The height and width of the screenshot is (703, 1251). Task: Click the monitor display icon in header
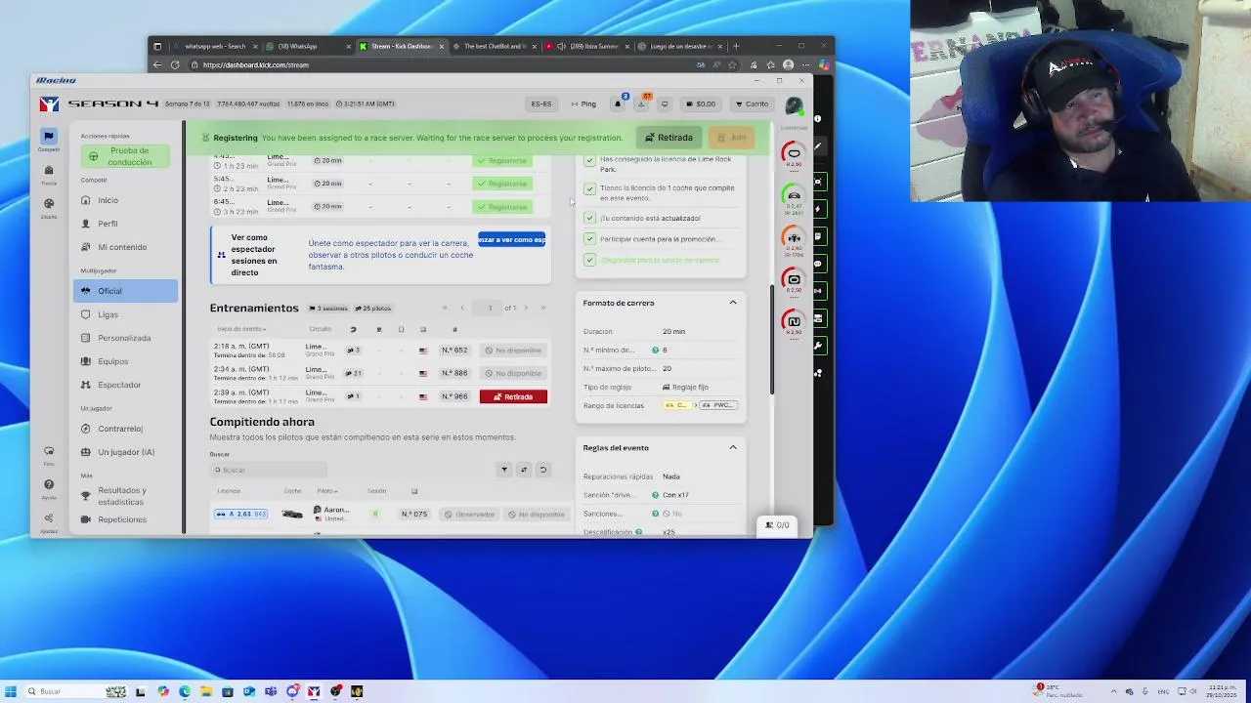(665, 103)
